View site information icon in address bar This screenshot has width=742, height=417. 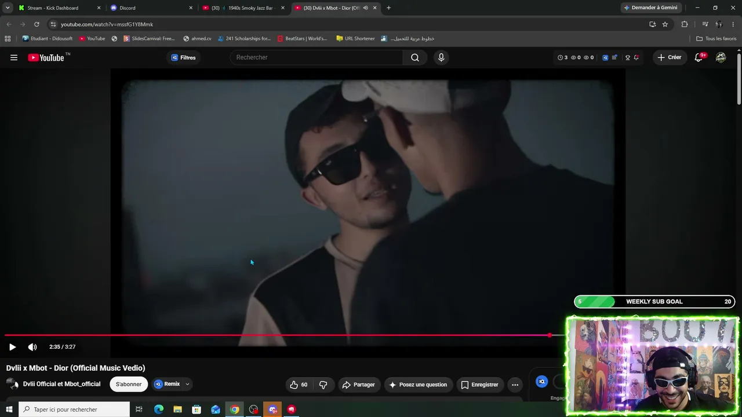(53, 24)
